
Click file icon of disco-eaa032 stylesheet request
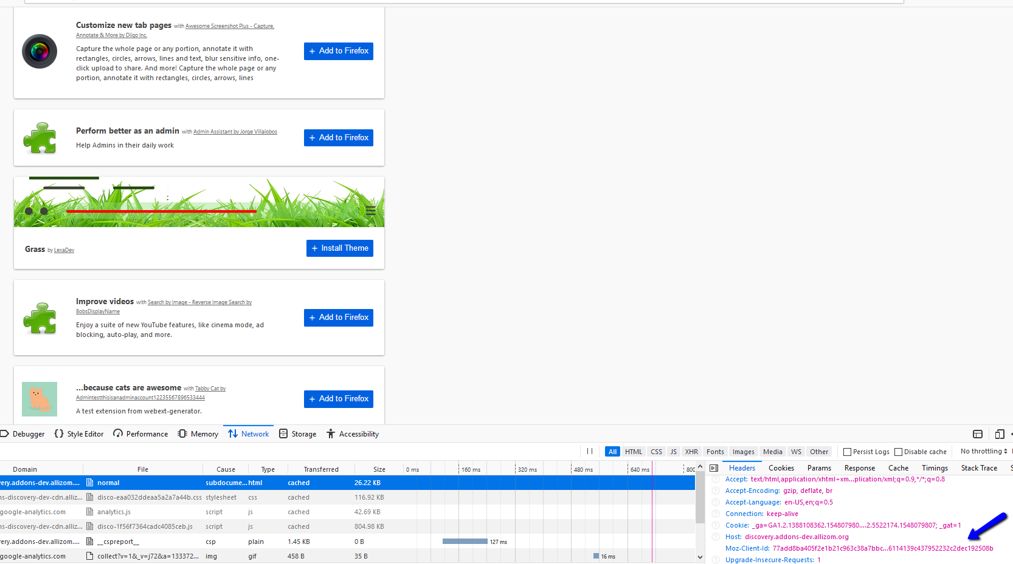(90, 498)
